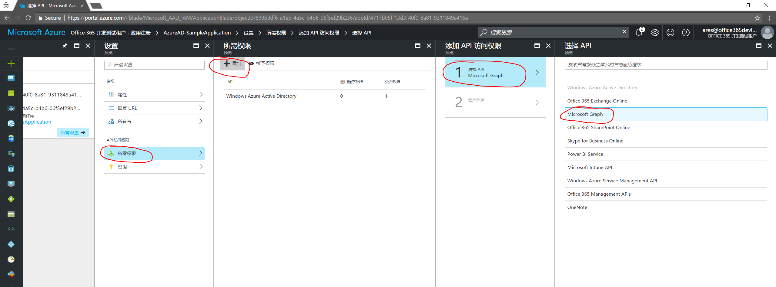Image resolution: width=776 pixels, height=287 pixels.
Task: Click the green plus New resource icon
Action: (x=11, y=64)
